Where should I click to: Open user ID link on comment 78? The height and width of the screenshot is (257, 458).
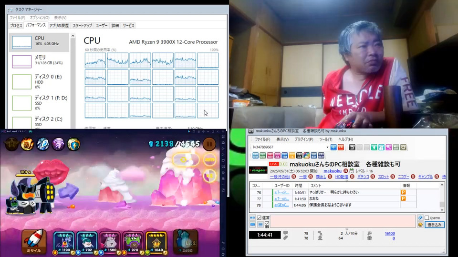click(x=282, y=205)
